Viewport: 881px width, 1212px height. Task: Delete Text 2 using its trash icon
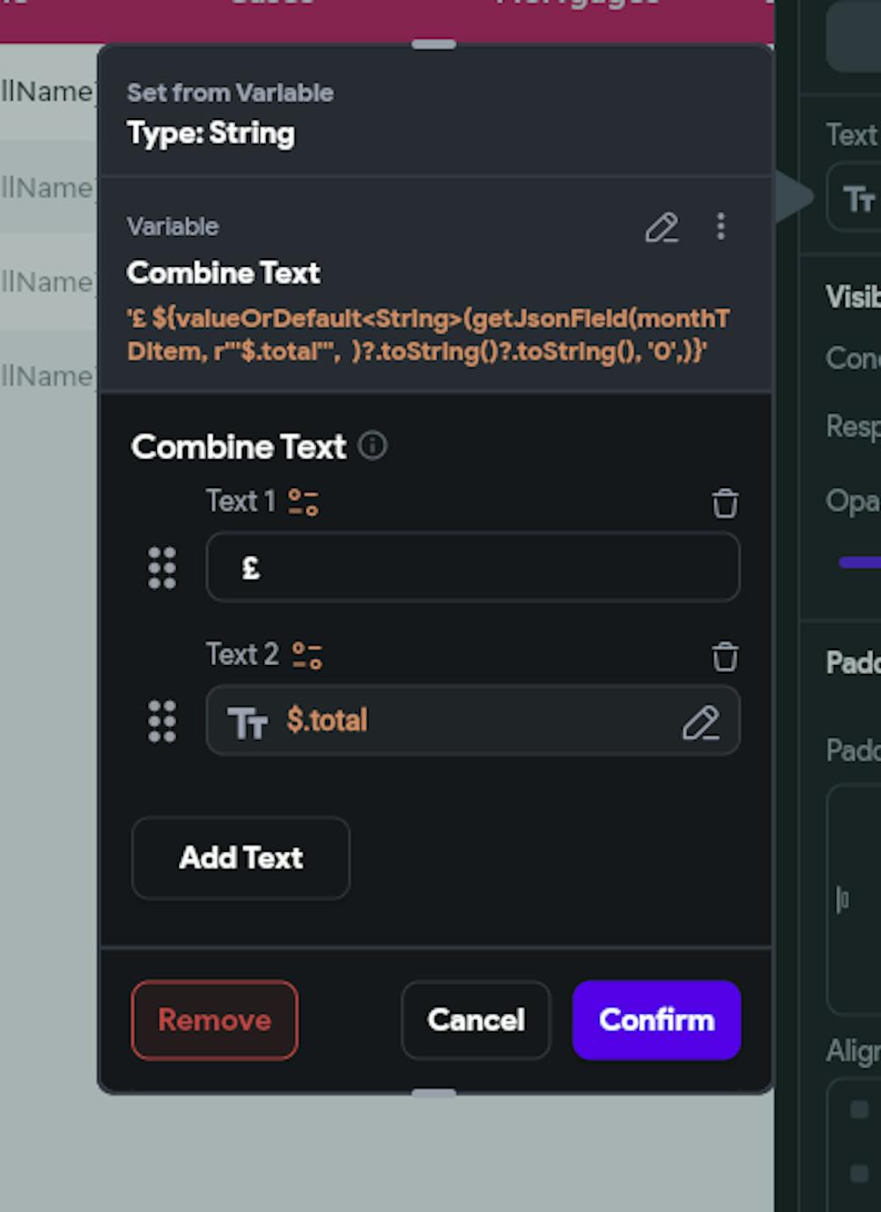(x=724, y=657)
